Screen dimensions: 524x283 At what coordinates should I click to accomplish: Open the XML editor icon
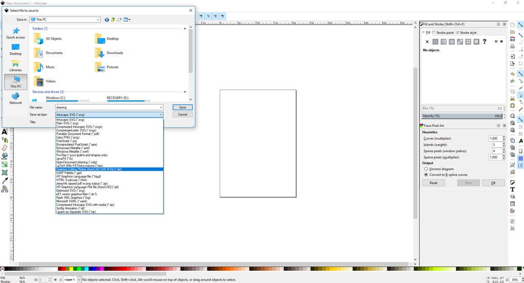[x=512, y=203]
